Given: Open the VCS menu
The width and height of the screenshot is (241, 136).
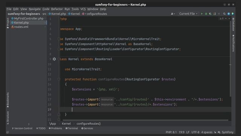Looking at the screenshot, I should [x=83, y=9].
